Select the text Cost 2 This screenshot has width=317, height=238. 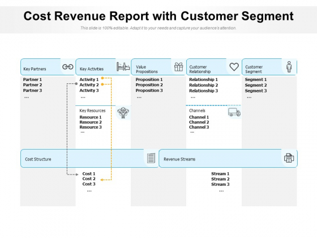89,178
